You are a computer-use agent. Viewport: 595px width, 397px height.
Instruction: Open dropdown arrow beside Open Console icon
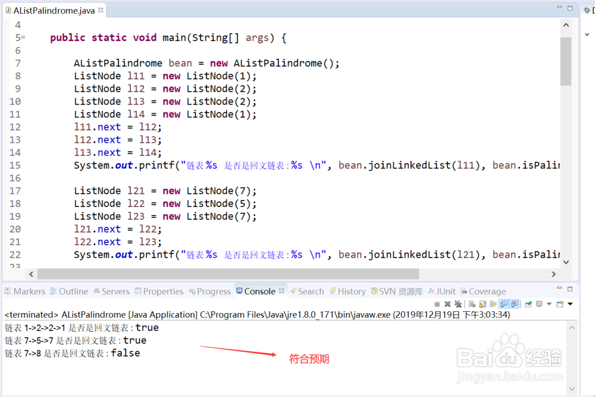pyautogui.click(x=570, y=304)
